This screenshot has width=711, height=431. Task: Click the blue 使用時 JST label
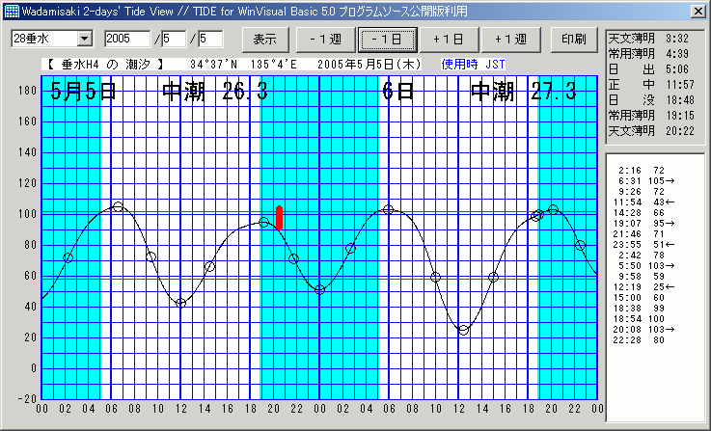(x=473, y=65)
